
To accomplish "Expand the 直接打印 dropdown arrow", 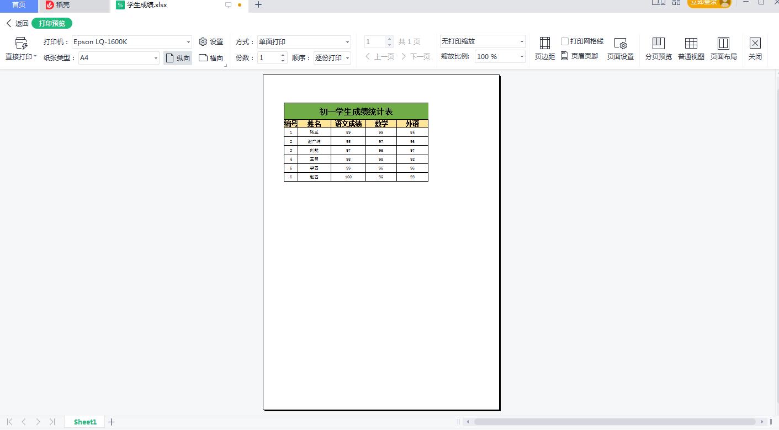I will (x=35, y=56).
